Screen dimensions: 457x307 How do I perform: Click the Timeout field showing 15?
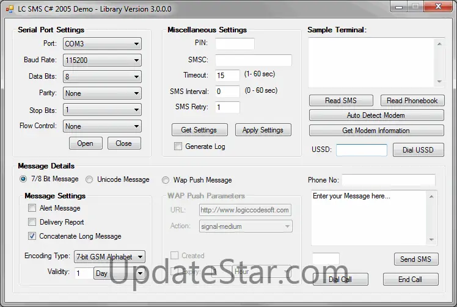coord(227,76)
